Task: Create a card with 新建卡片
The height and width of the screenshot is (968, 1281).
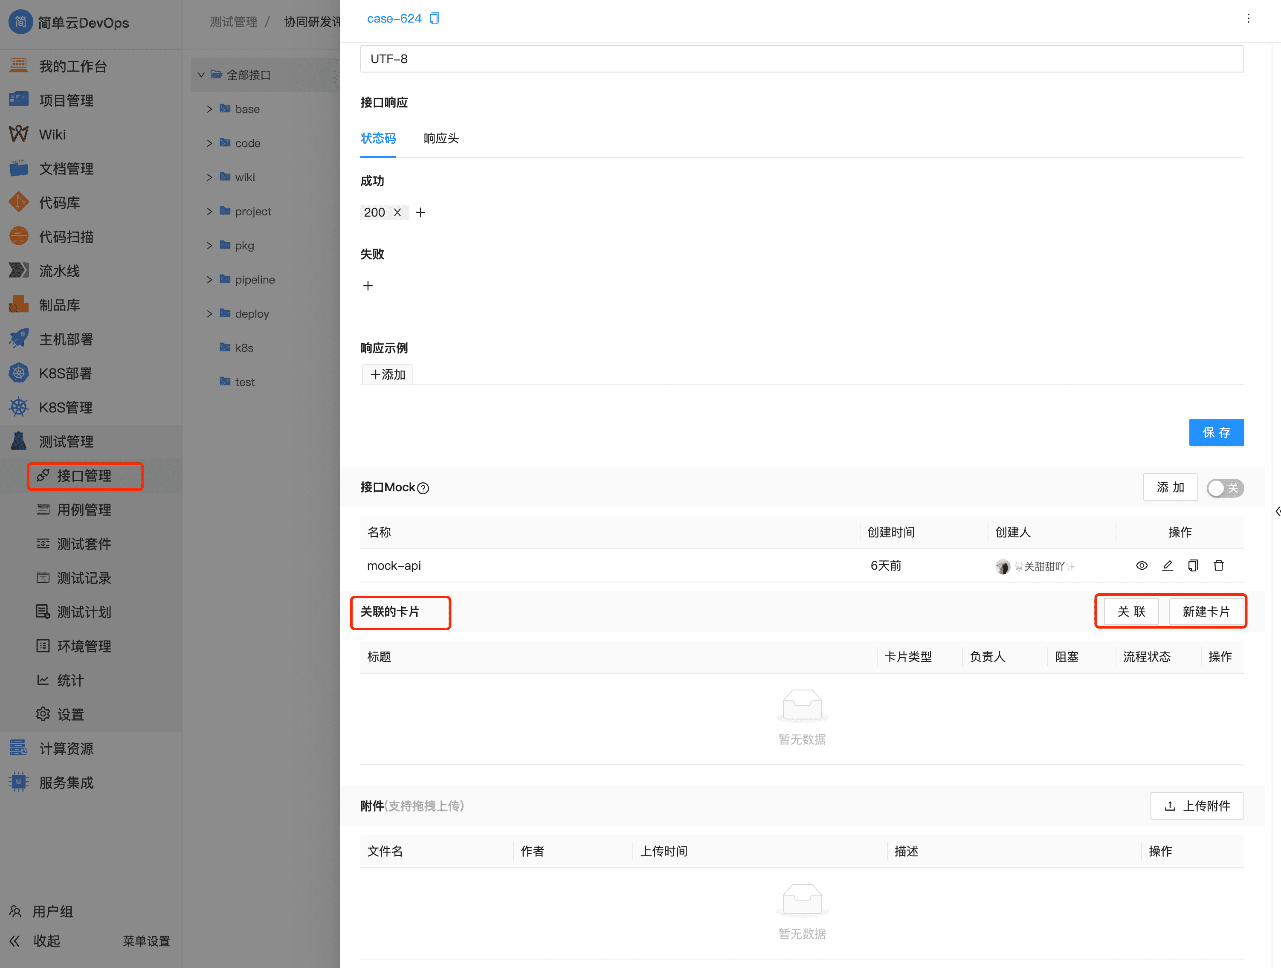Action: [1208, 612]
